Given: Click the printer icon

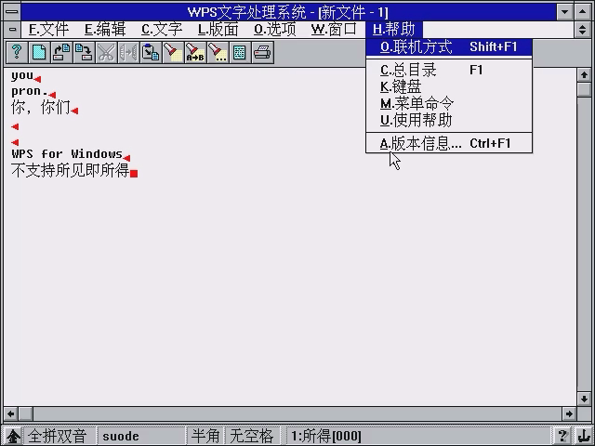Looking at the screenshot, I should [262, 52].
